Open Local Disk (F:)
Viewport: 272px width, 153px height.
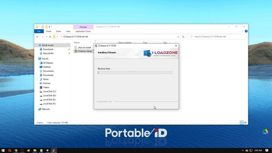pos(49,104)
